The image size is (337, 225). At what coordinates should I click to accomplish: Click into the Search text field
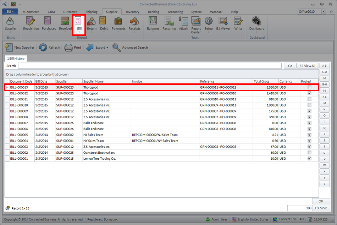pyautogui.click(x=150, y=66)
